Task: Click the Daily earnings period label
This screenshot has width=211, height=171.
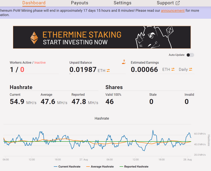Action: click(x=183, y=69)
